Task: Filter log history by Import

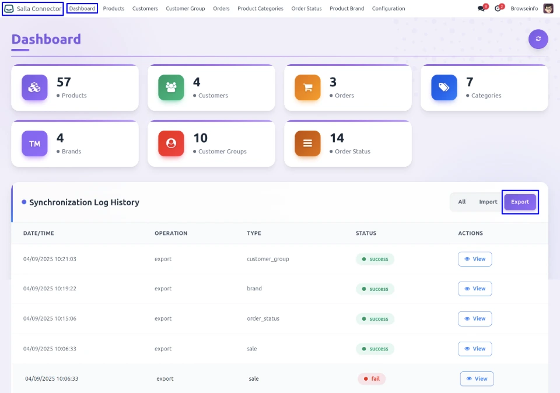Action: 488,202
